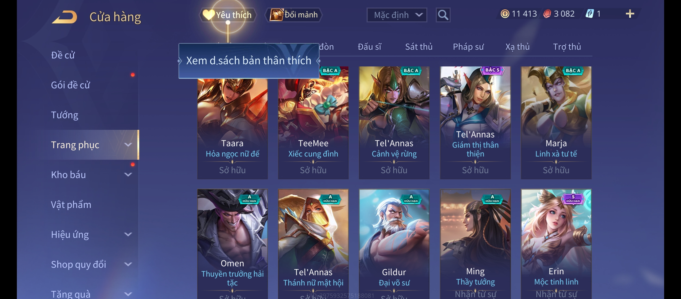Open the Mặc định sort dropdown

397,15
